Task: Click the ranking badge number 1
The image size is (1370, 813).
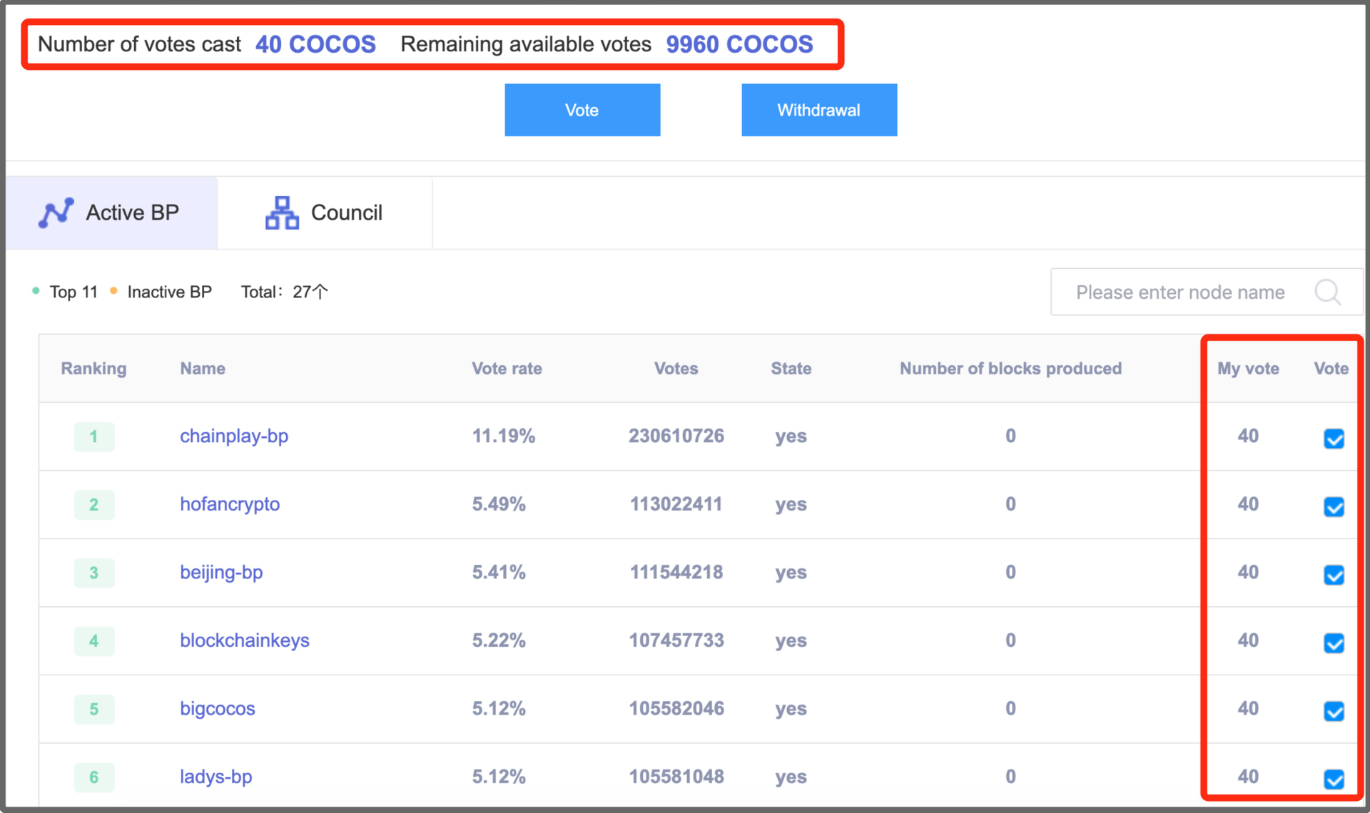Action: point(93,436)
